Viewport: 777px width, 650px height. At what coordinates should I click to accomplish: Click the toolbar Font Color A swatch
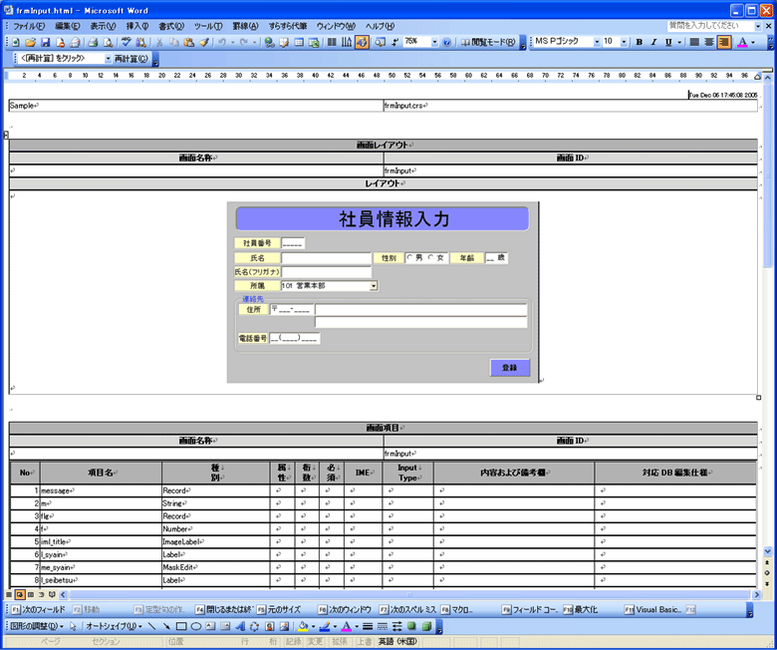pyautogui.click(x=742, y=43)
